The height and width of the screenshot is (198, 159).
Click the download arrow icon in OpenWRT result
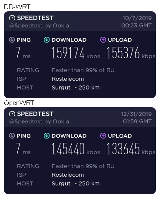pos(46,136)
